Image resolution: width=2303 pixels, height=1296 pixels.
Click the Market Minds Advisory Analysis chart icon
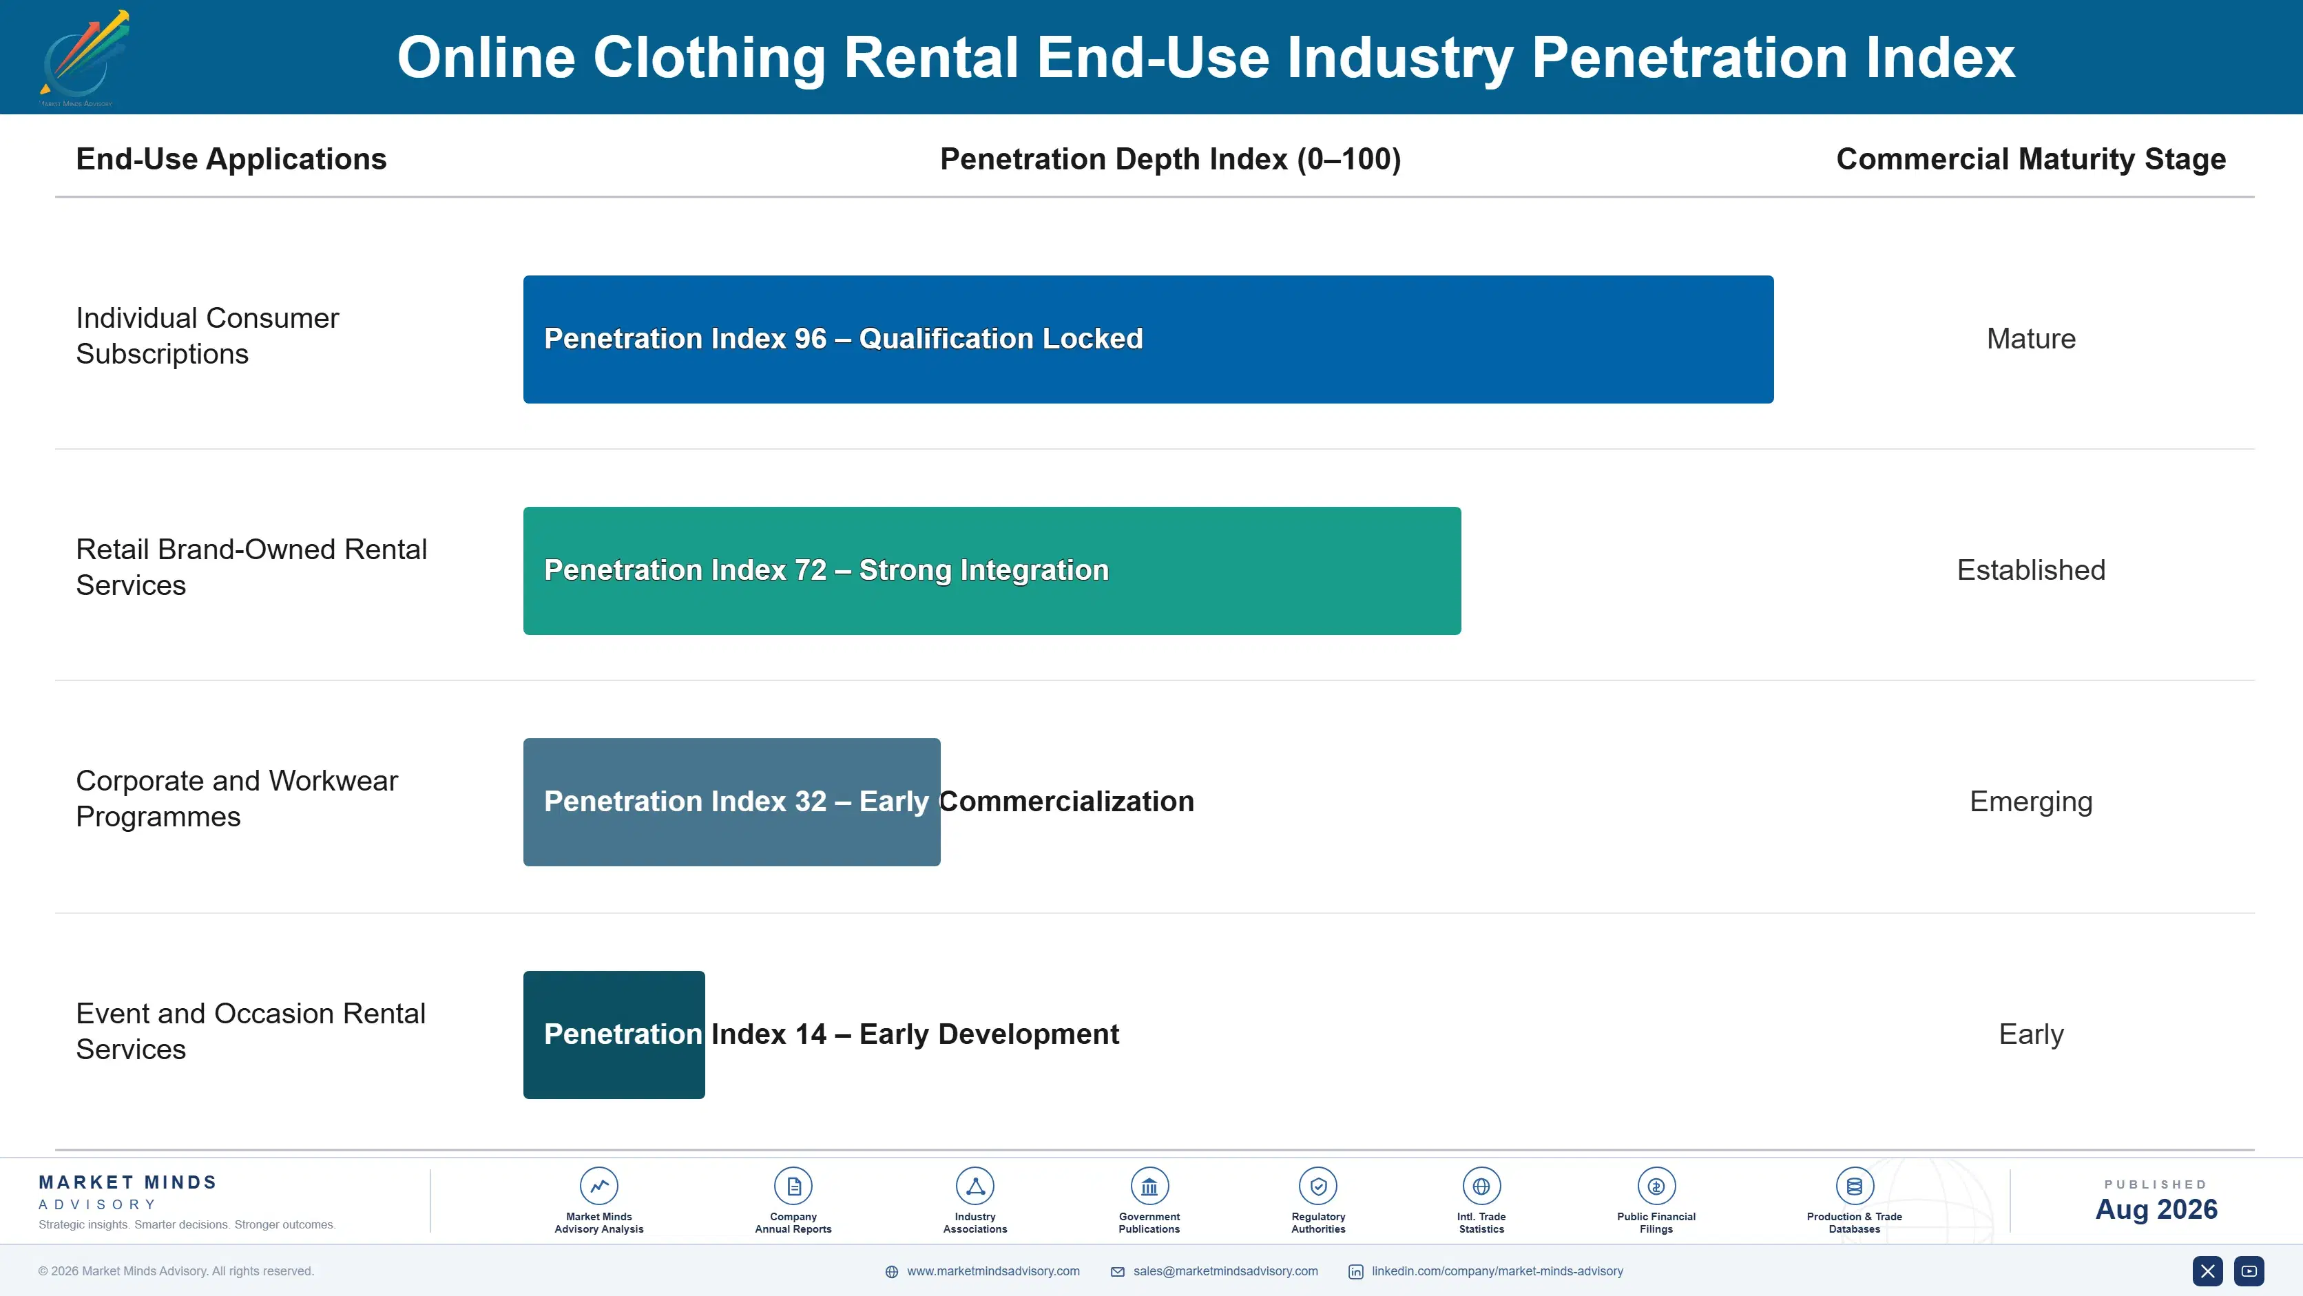click(x=599, y=1186)
